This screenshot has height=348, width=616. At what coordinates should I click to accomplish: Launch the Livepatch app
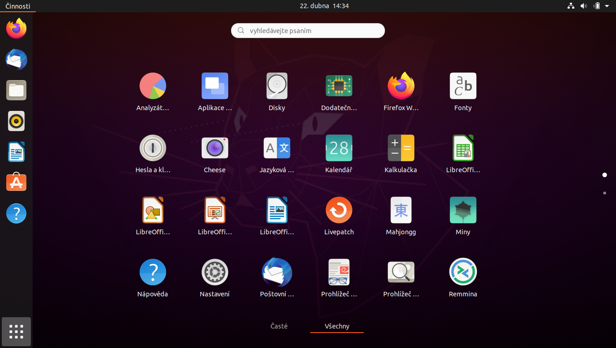coord(339,210)
